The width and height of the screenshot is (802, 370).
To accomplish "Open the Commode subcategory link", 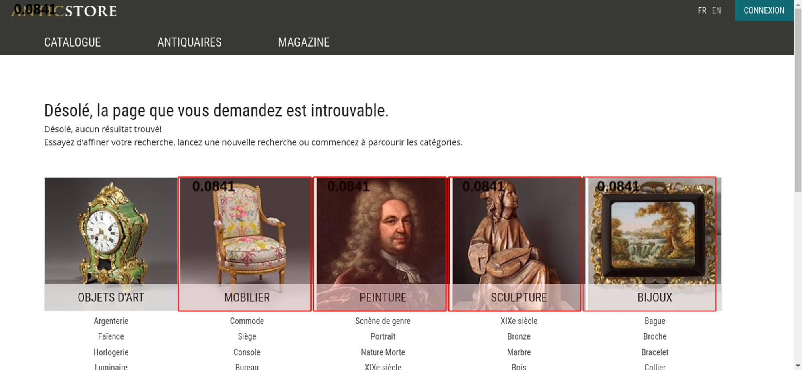I will [x=247, y=321].
